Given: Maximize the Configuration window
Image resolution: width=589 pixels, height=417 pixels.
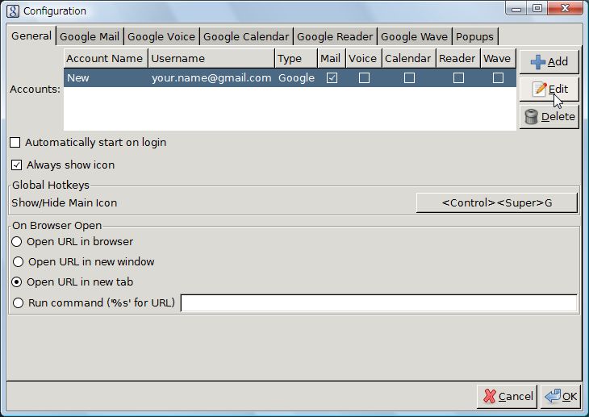Looking at the screenshot, I should 537,9.
